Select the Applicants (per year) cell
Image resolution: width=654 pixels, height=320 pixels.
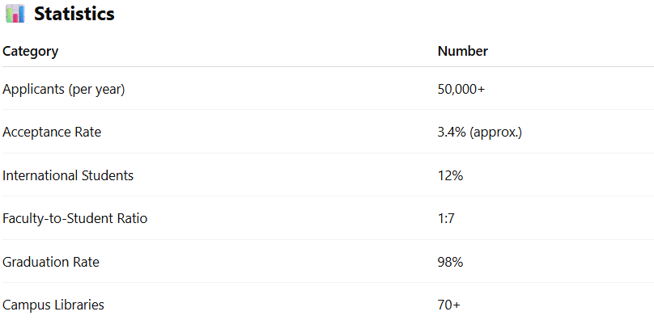tap(64, 90)
